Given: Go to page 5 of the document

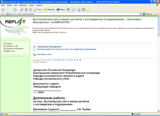Looking at the screenshot, I should (48, 60).
